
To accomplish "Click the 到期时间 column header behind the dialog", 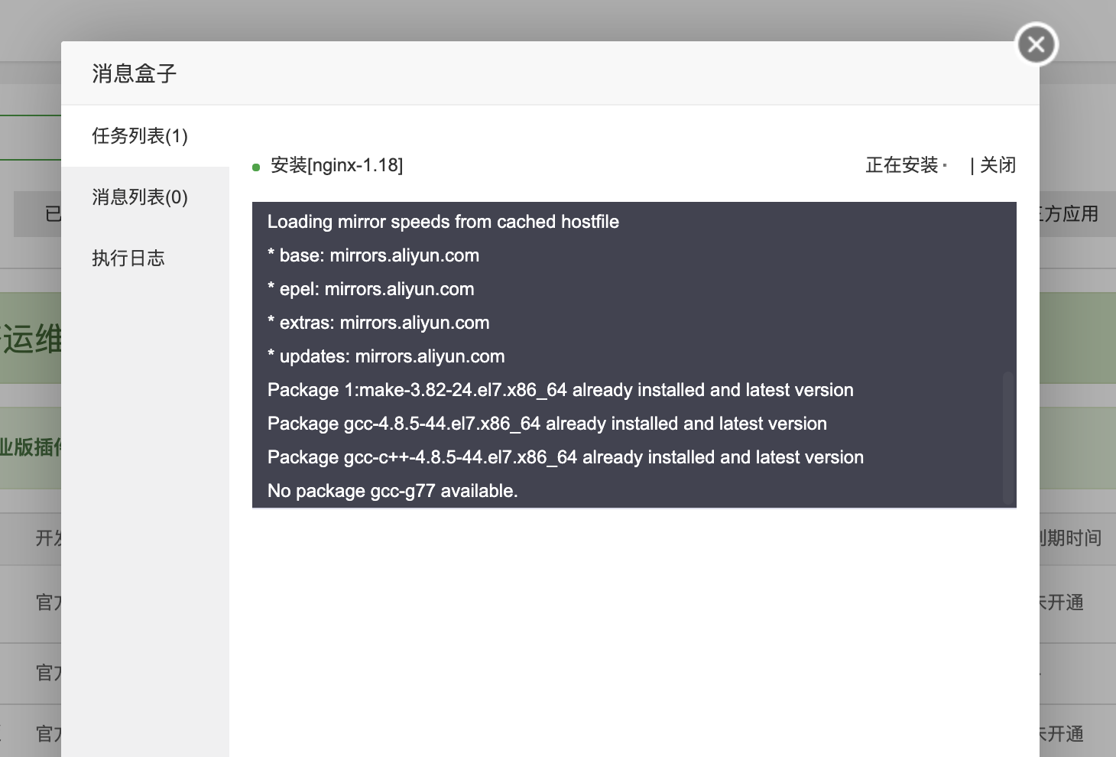I will click(x=1072, y=538).
